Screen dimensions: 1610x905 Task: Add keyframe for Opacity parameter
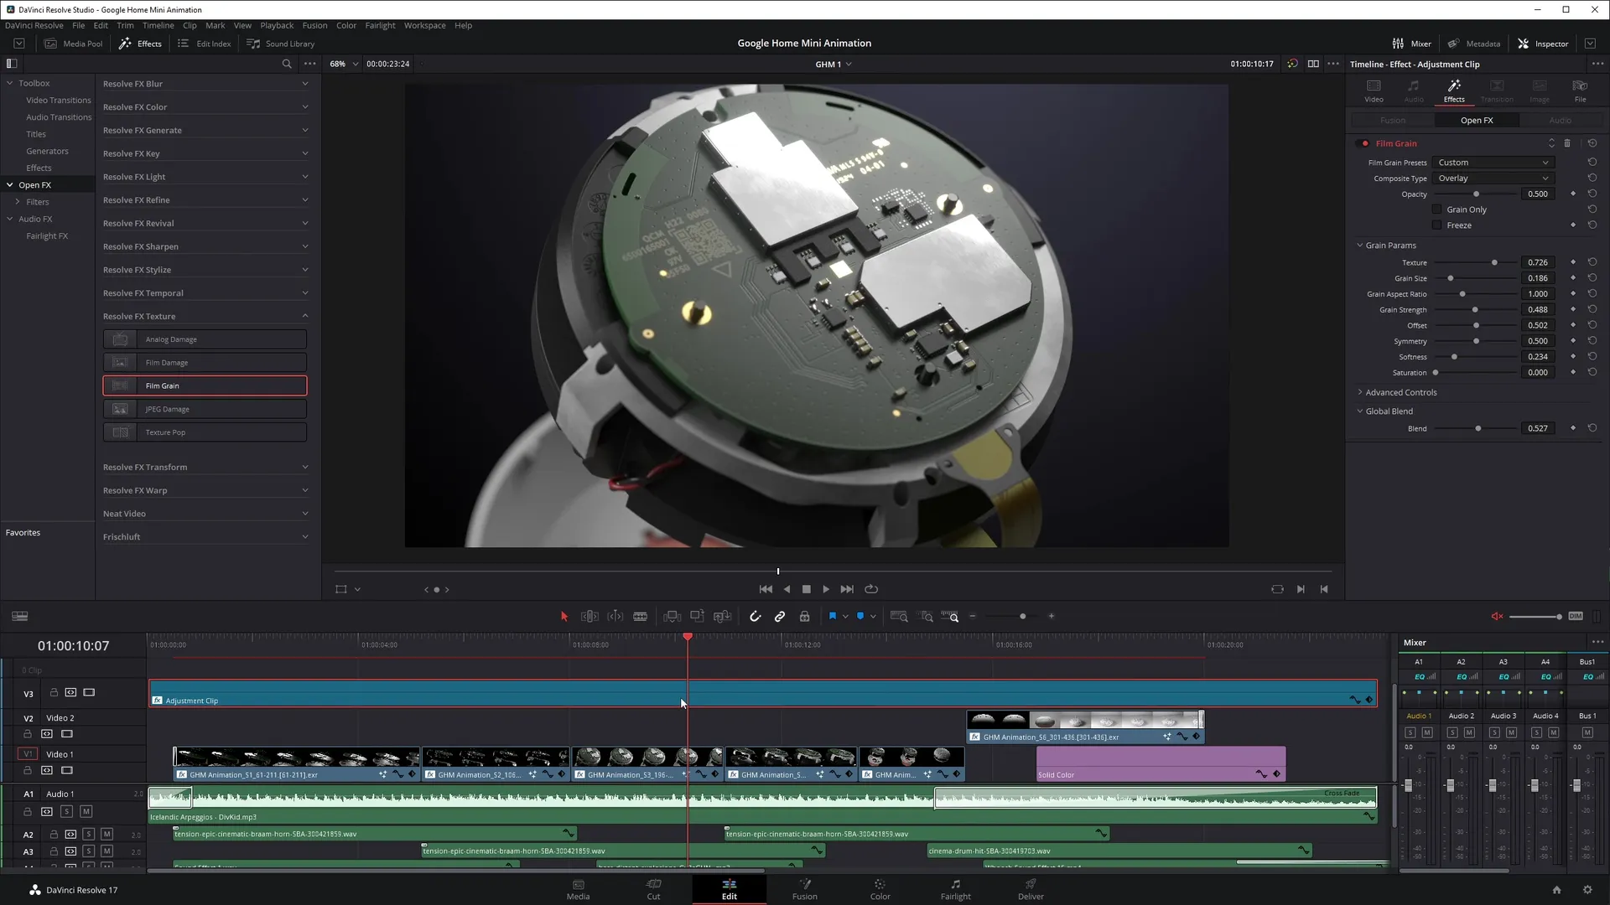tap(1573, 194)
